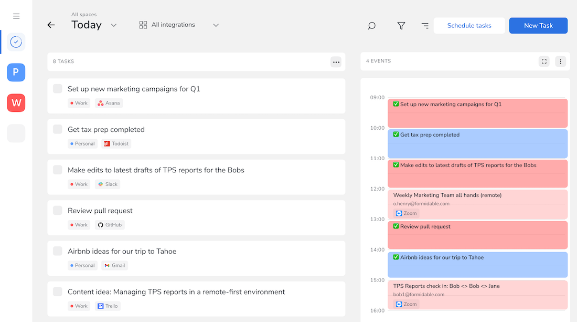Open the tasks panel three-dot menu

pyautogui.click(x=336, y=61)
